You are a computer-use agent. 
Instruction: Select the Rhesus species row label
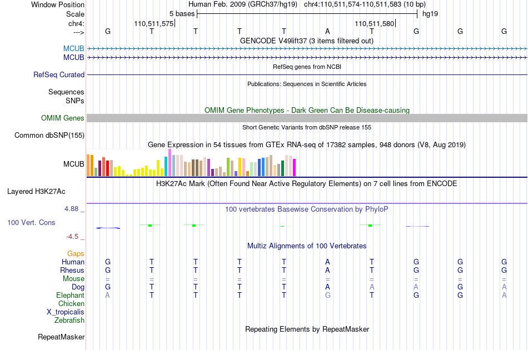pos(72,270)
